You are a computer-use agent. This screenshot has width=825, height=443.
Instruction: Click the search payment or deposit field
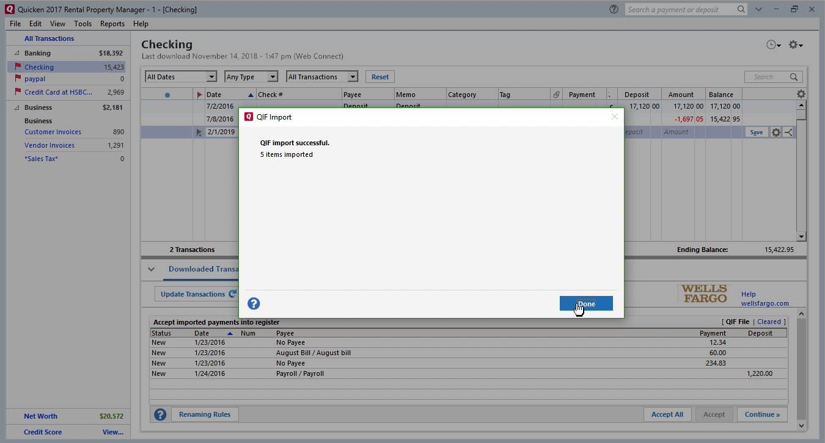[680, 9]
